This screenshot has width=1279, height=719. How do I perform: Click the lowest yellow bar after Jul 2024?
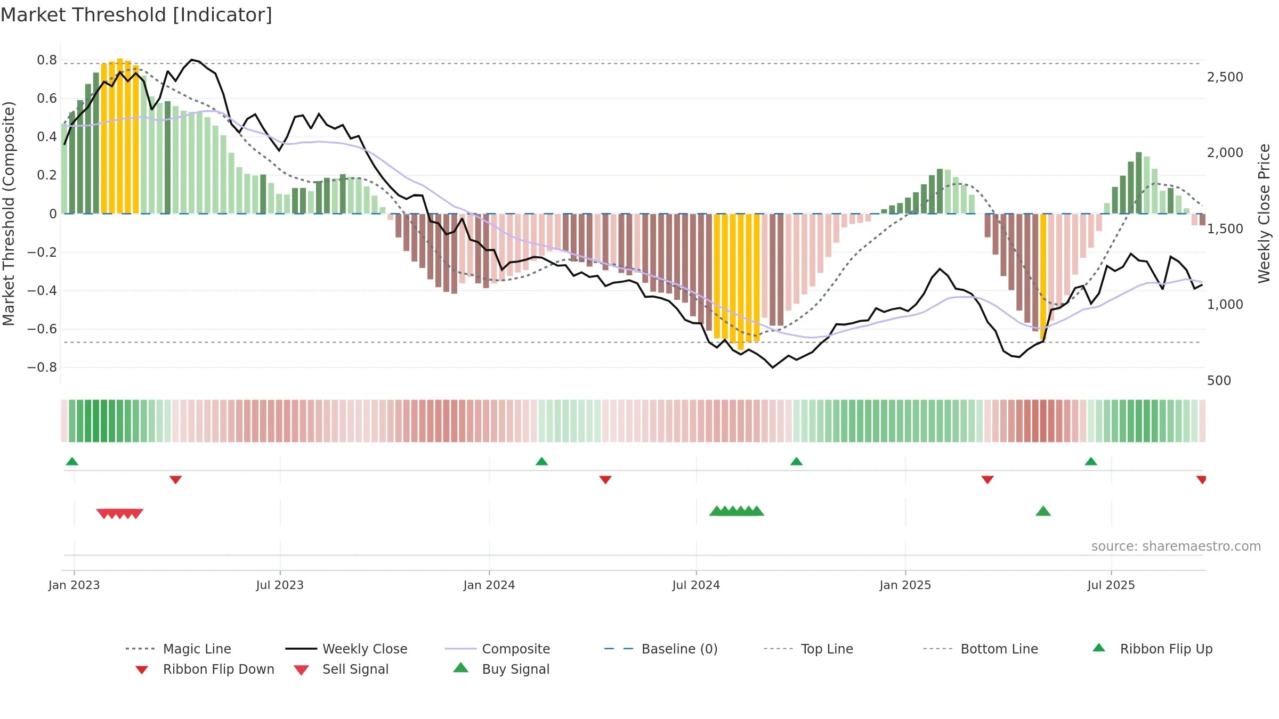(741, 282)
